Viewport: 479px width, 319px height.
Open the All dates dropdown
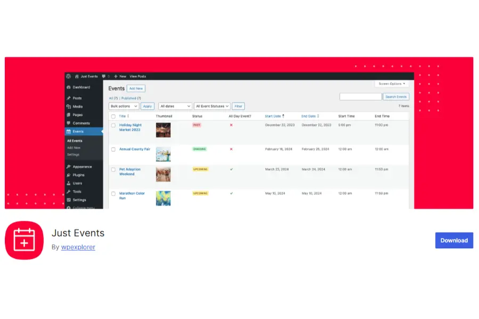point(175,106)
